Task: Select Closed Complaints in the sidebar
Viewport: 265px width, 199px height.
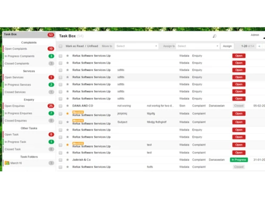Action: pos(29,63)
